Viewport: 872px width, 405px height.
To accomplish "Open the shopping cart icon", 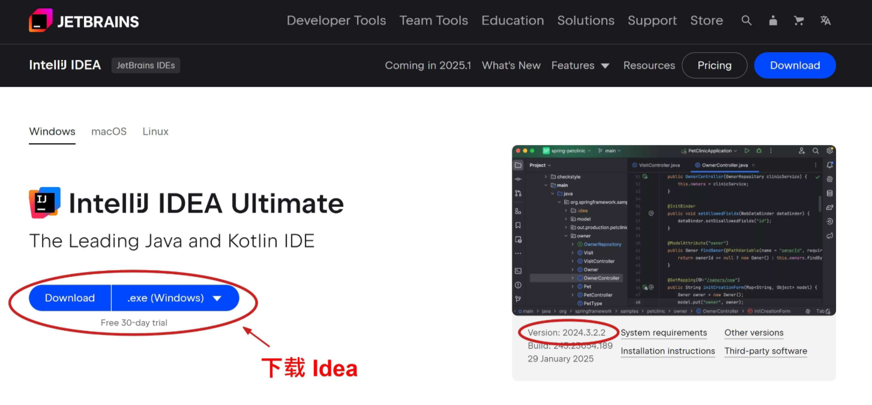I will pyautogui.click(x=799, y=20).
